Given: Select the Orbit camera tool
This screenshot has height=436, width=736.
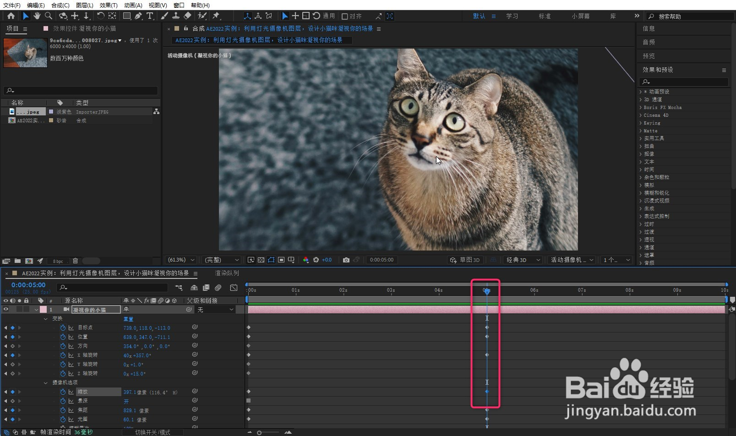Looking at the screenshot, I should click(63, 16).
